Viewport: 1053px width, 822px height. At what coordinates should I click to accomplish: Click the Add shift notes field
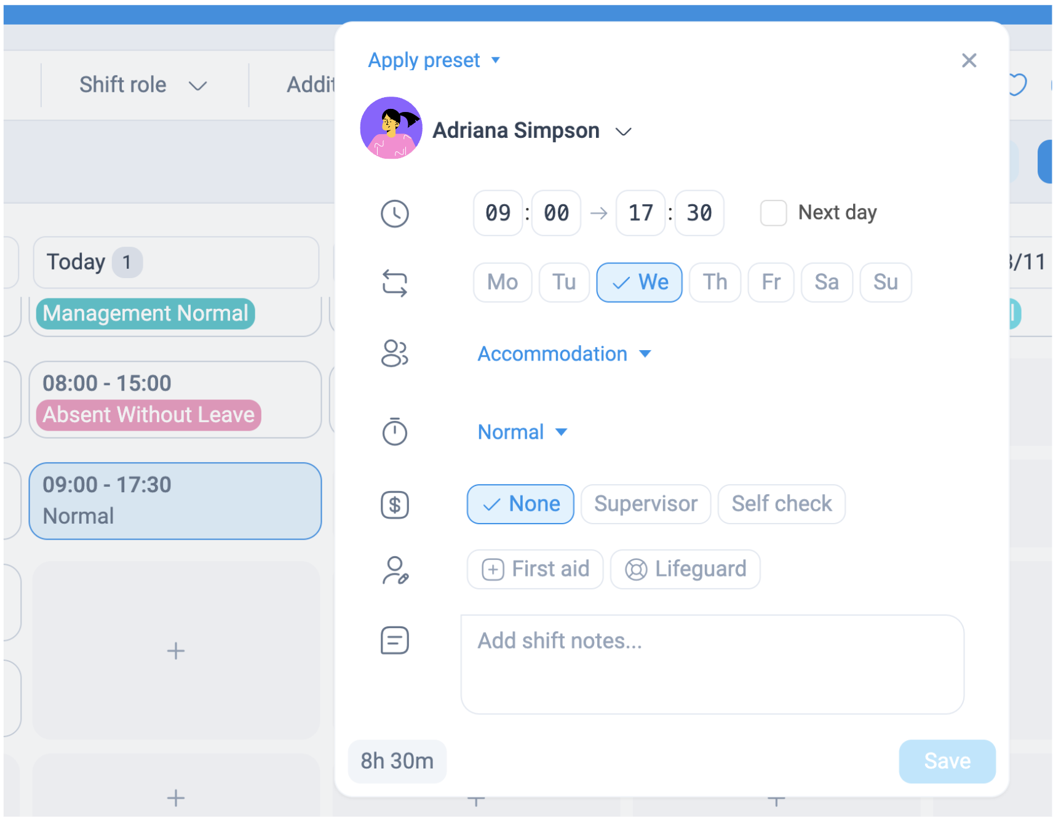pos(712,664)
